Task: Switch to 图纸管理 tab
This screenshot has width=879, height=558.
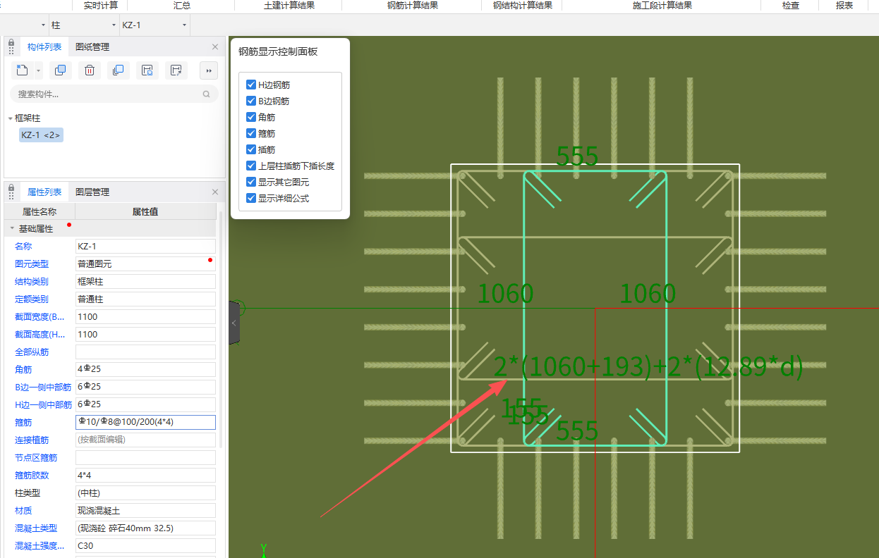Action: pyautogui.click(x=92, y=47)
